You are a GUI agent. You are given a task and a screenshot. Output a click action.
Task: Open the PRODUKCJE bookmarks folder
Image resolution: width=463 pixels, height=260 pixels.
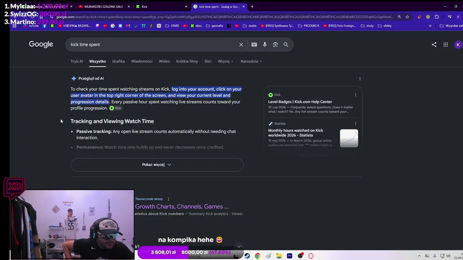[309, 26]
